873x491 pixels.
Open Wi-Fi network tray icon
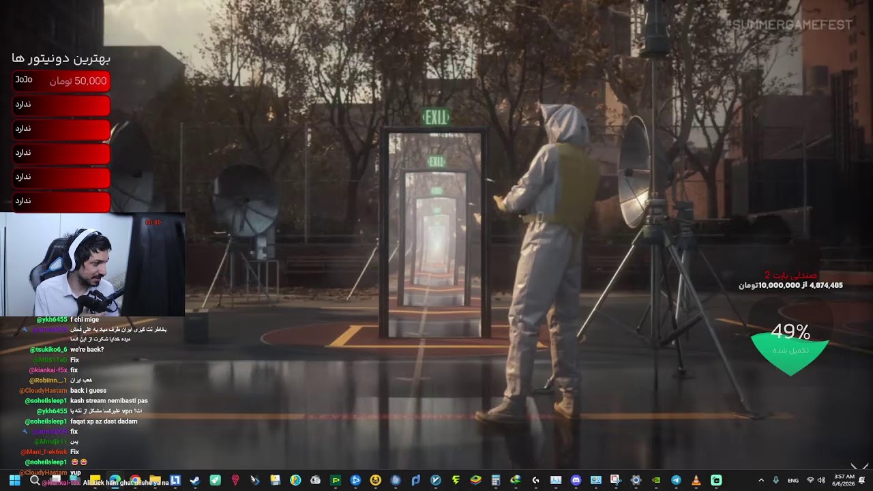point(810,480)
